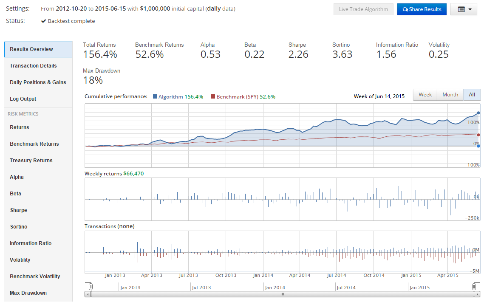Click the blue Algorithm legend square
Image resolution: width=484 pixels, height=302 pixels.
tap(155, 96)
